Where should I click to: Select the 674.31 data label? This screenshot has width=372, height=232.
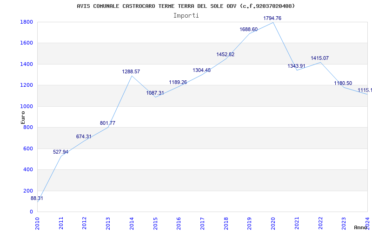coord(84,136)
